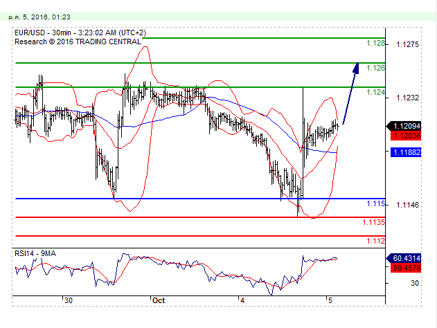Click the timestamp text '5, 2016, 01:23'
The height and width of the screenshot is (328, 437).
(x=46, y=17)
